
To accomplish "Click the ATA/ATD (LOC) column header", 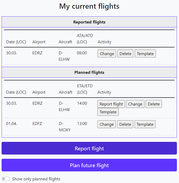I will tap(85, 38).
